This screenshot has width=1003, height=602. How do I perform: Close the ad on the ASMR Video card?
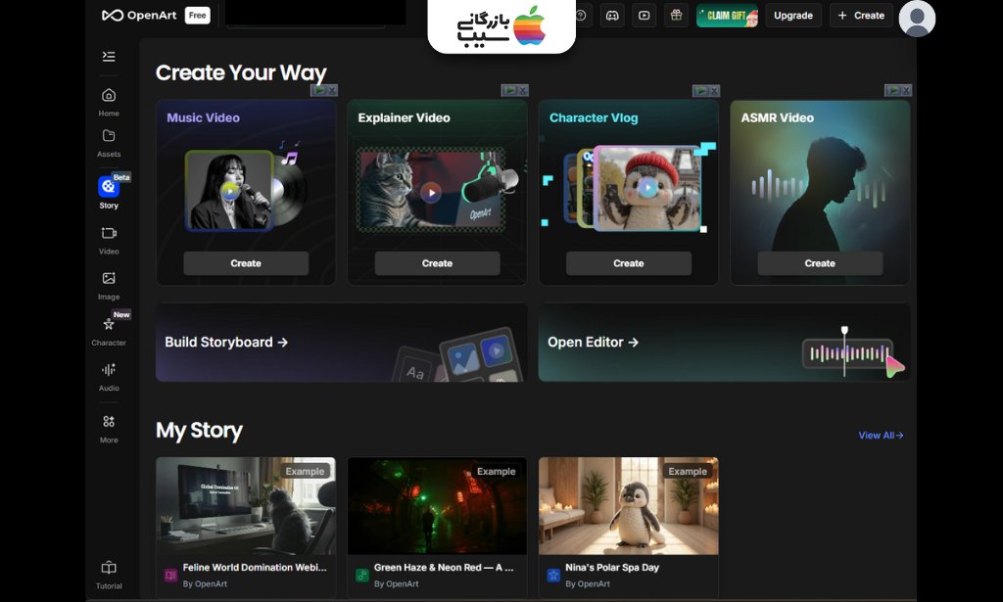tap(907, 90)
